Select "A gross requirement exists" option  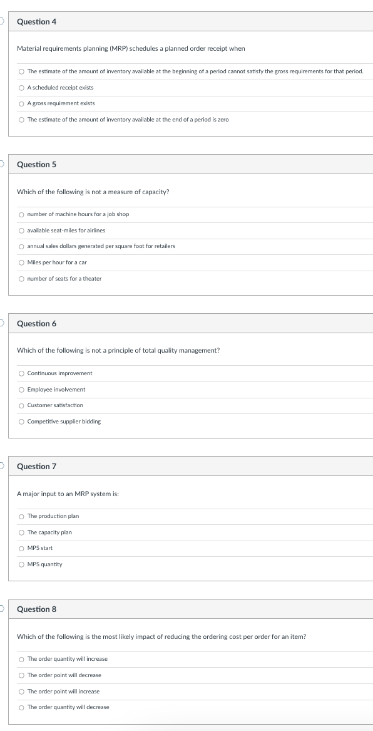point(21,103)
